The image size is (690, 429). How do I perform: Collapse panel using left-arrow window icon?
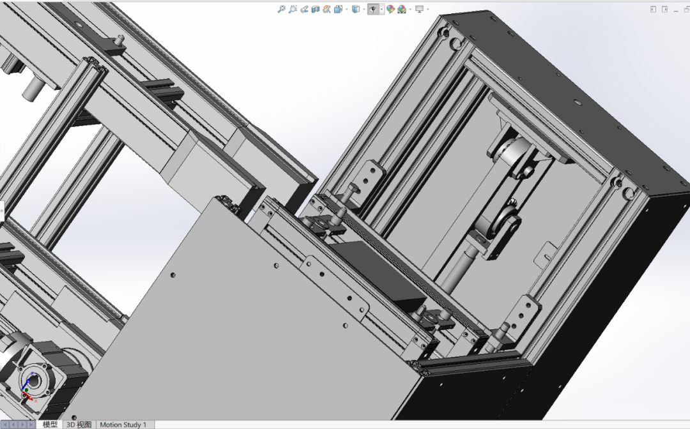tap(653, 9)
